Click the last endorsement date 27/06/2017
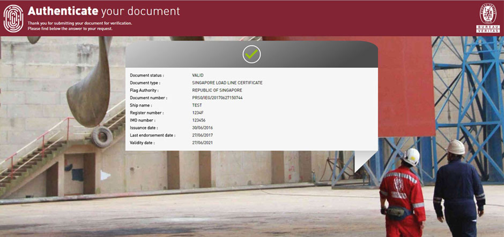 203,135
